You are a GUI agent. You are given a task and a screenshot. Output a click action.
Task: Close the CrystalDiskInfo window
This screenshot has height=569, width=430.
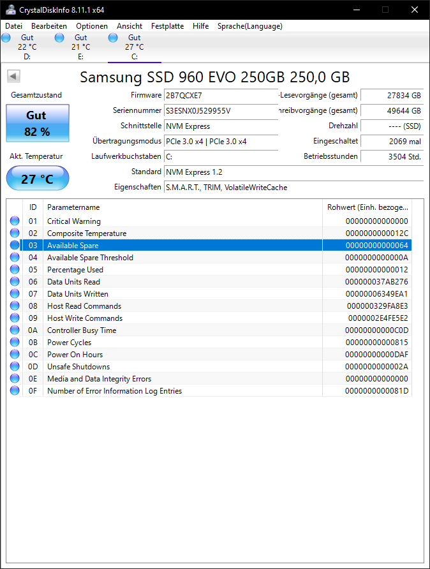[415, 10]
